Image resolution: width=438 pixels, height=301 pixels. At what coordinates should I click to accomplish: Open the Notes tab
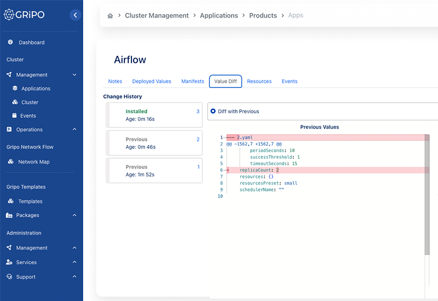point(115,81)
